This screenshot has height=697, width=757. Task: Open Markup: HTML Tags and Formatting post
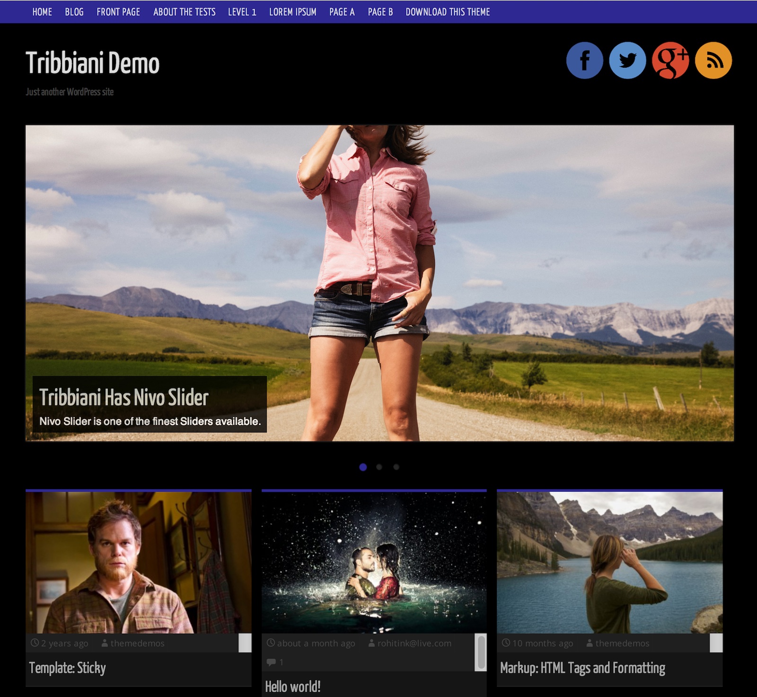point(582,668)
